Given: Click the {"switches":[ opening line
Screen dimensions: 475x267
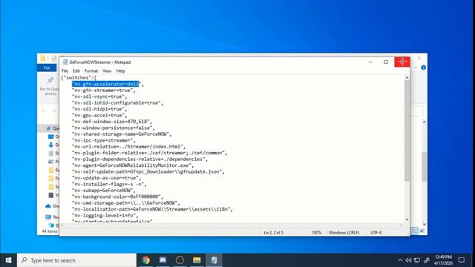Looking at the screenshot, I should [79, 78].
